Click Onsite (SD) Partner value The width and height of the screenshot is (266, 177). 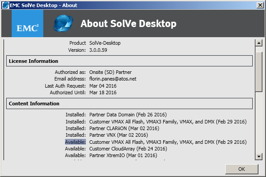pyautogui.click(x=110, y=72)
